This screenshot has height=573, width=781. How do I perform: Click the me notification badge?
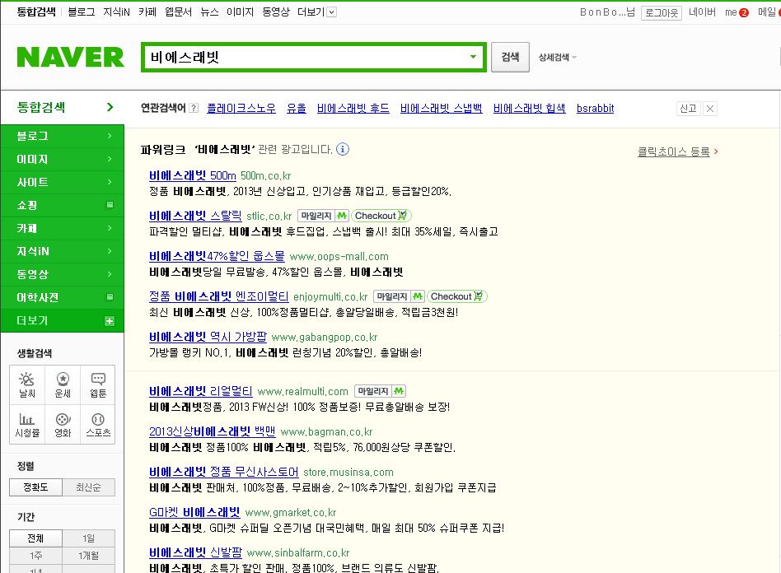point(744,13)
